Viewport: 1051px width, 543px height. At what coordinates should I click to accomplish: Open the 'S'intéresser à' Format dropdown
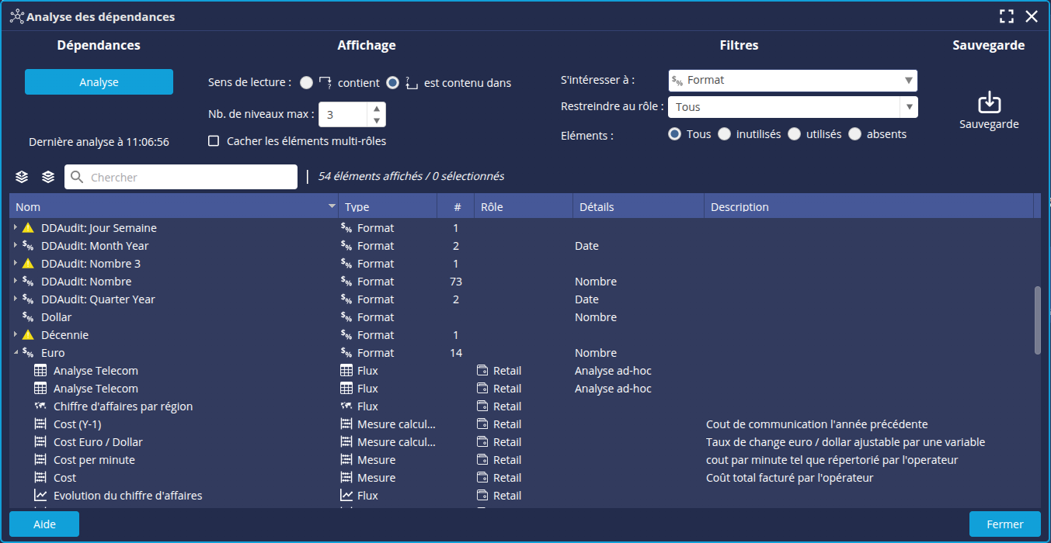[x=792, y=81]
